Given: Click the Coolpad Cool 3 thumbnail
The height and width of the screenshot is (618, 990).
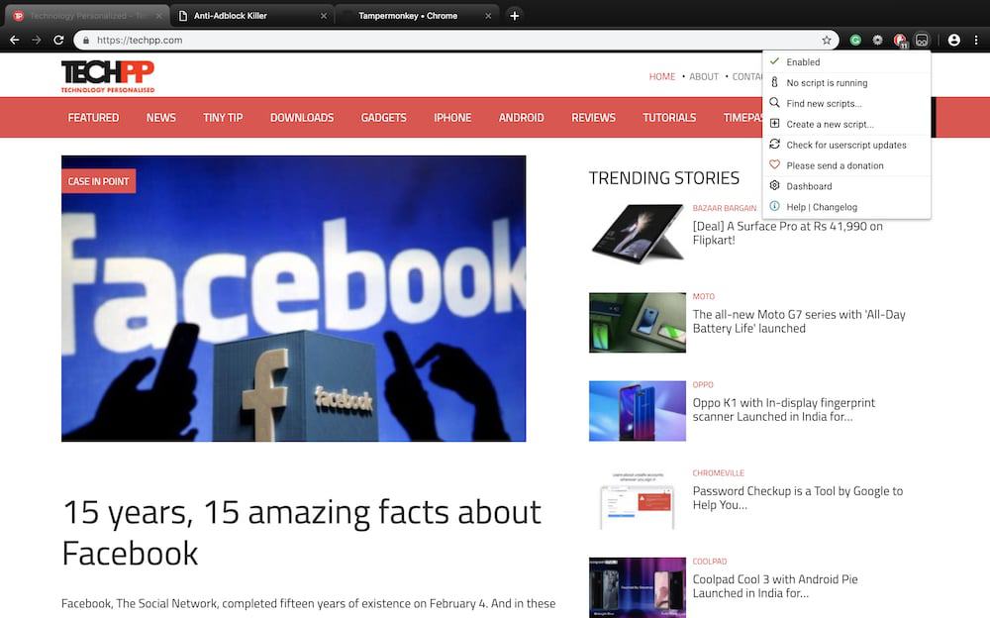Looking at the screenshot, I should (637, 587).
